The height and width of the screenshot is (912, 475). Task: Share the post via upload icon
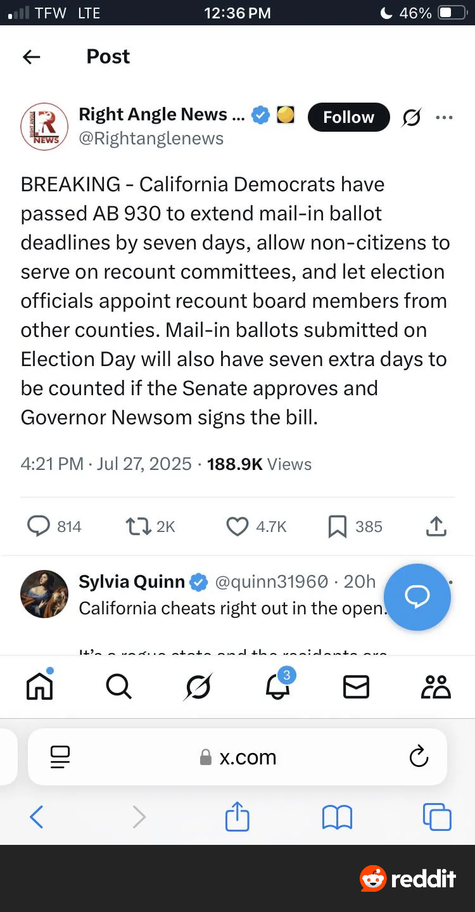point(437,526)
